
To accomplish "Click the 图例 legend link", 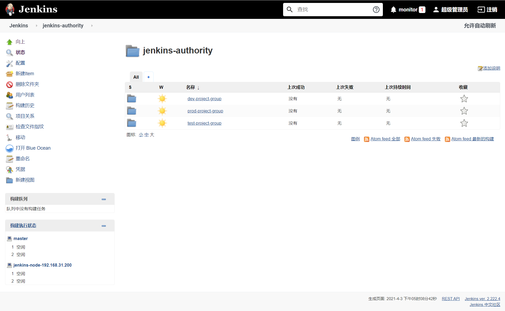I will 355,139.
